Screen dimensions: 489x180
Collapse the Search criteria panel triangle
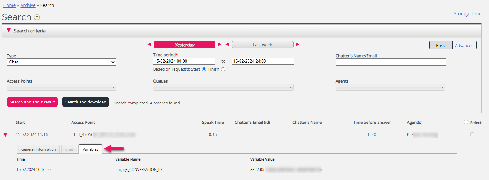[x=9, y=31]
